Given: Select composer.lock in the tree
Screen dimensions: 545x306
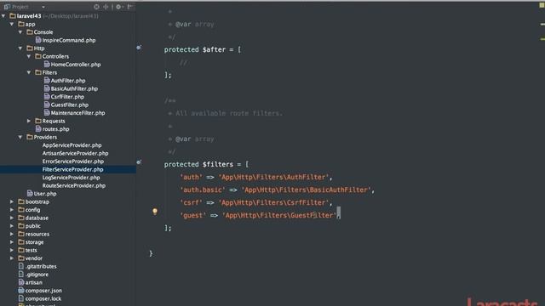Looking at the screenshot, I should 43,298.
